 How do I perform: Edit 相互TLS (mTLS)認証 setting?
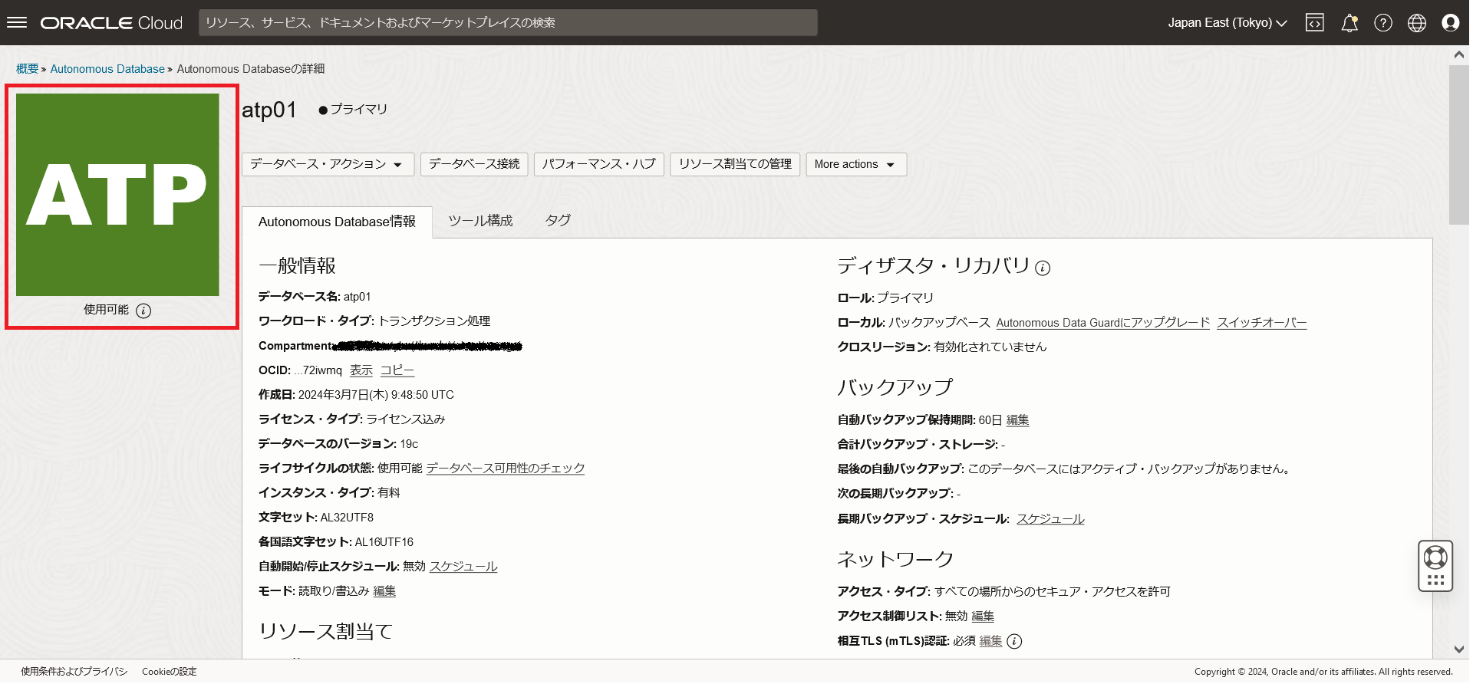coord(991,641)
